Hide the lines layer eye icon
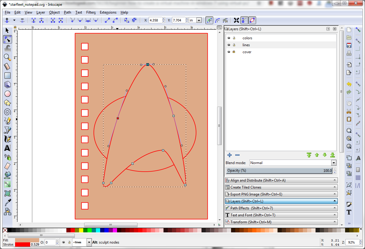The image size is (365, 249). click(229, 45)
